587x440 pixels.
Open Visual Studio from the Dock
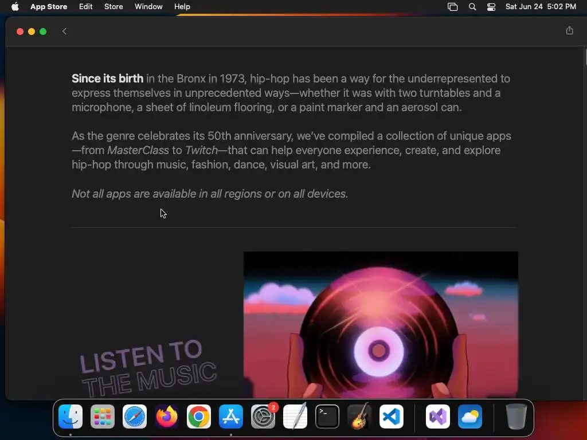coord(437,417)
